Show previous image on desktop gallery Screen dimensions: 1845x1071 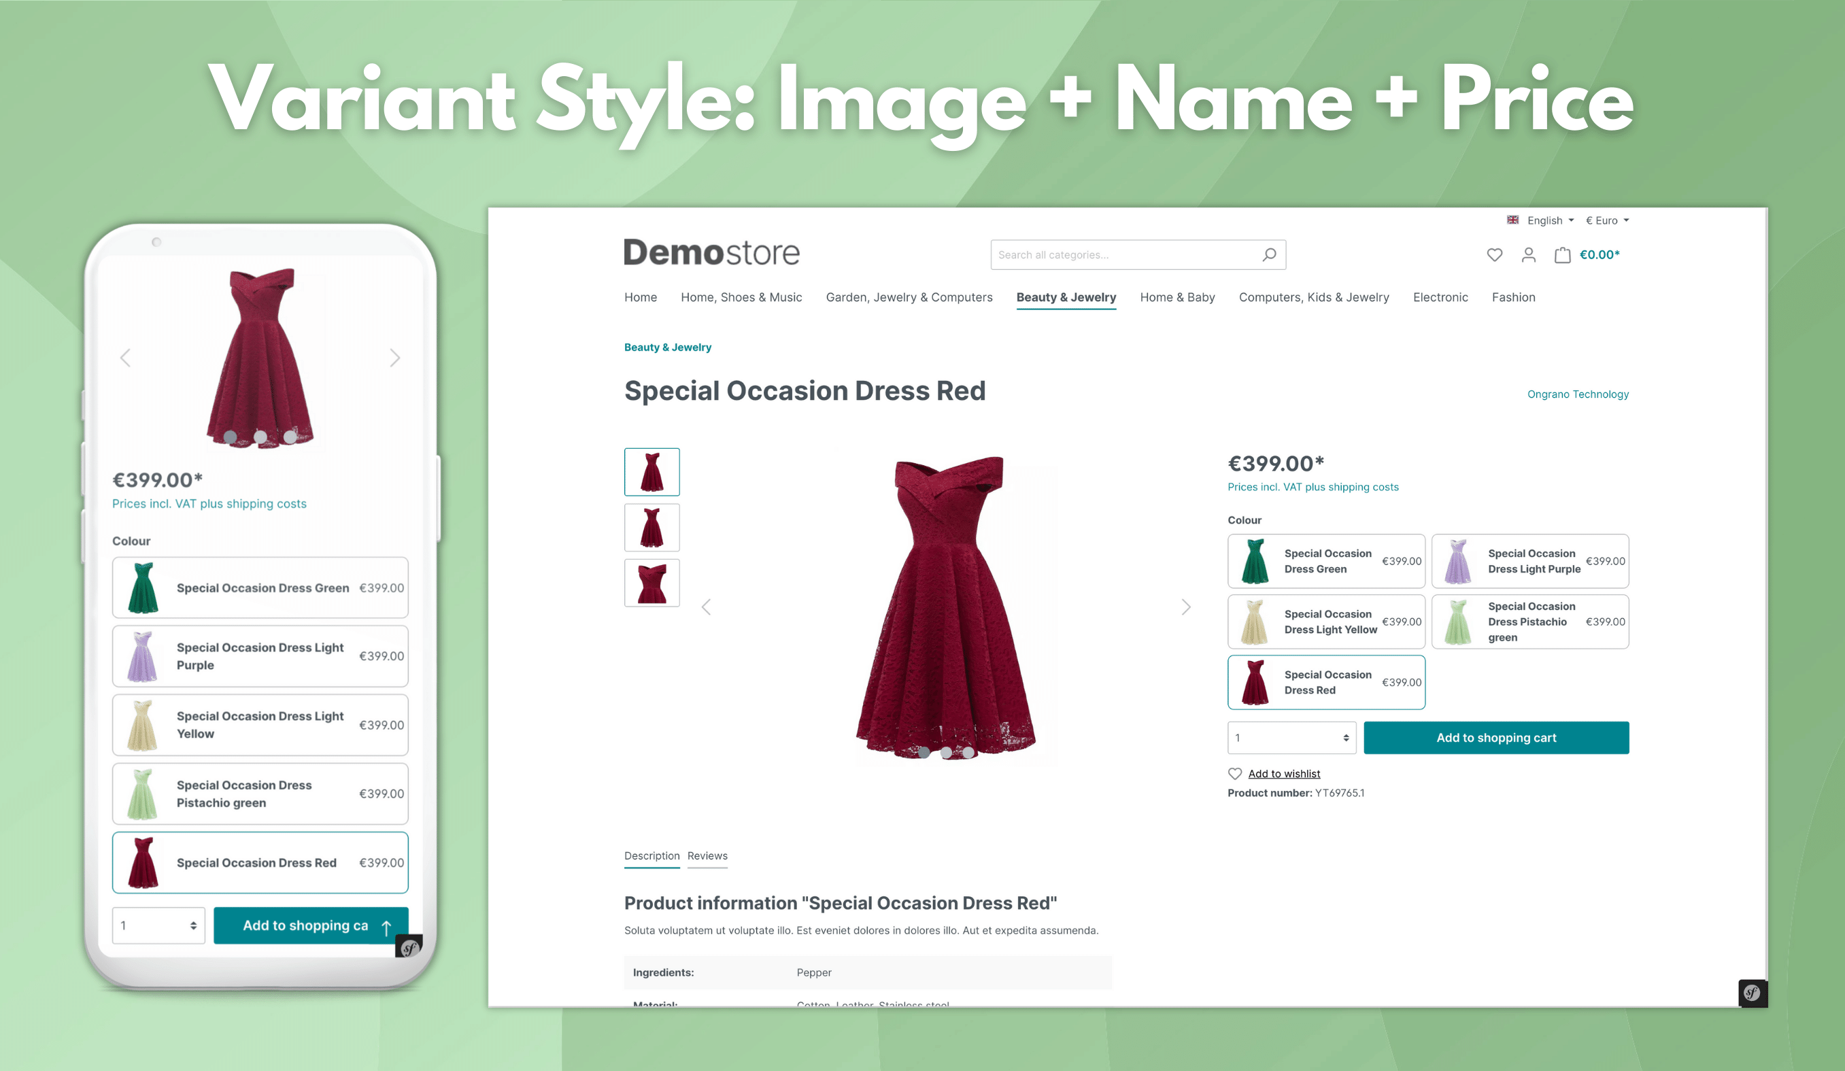point(706,607)
